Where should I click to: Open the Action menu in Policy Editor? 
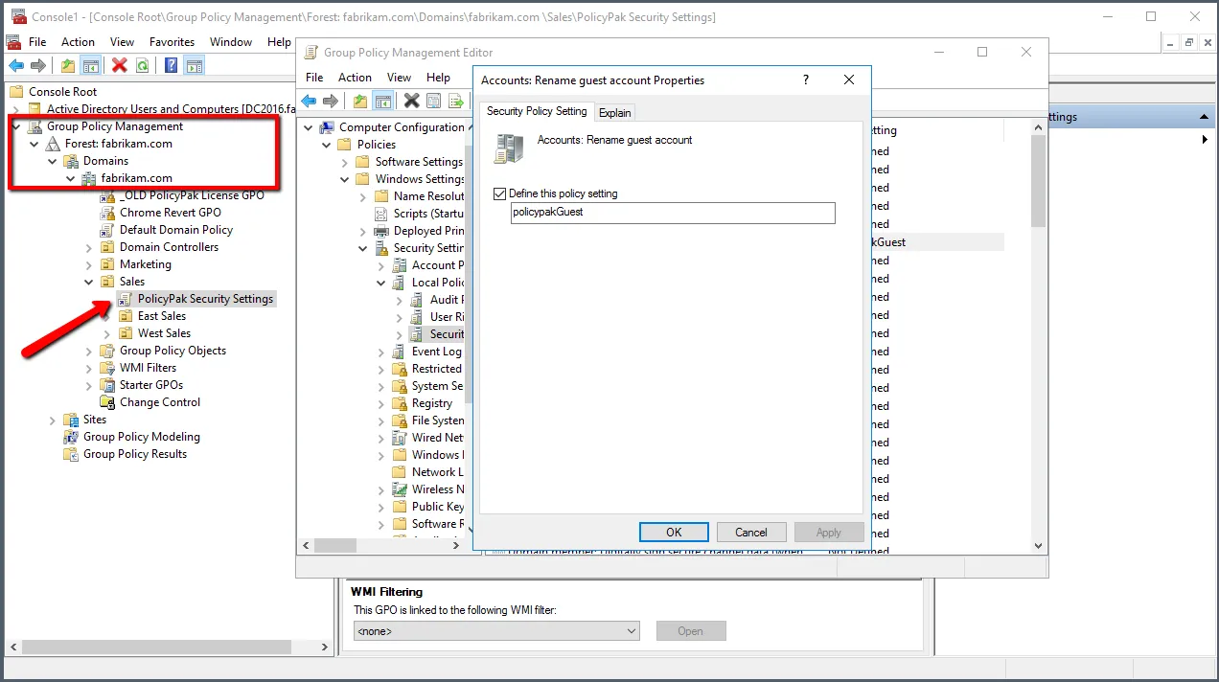point(355,78)
